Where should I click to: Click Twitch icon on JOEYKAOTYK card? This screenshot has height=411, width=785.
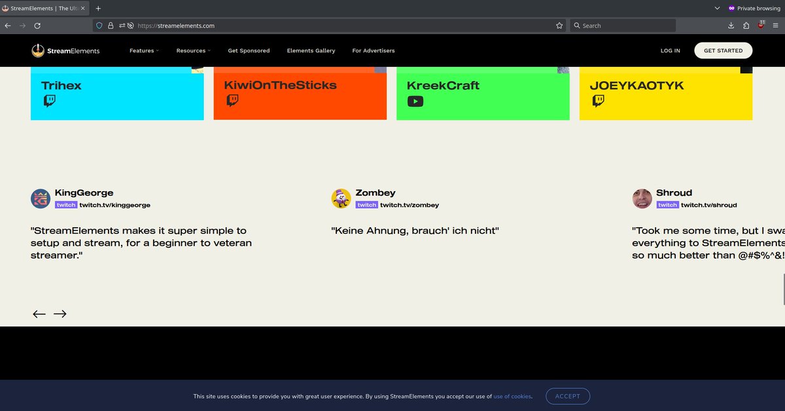tap(599, 101)
